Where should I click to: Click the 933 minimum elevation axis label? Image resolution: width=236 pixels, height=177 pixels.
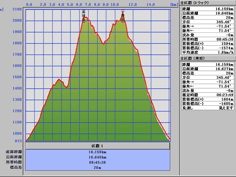pos(18,141)
